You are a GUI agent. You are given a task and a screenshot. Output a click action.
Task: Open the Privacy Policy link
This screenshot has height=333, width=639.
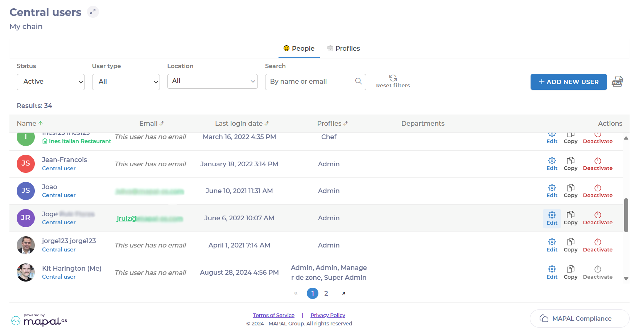pyautogui.click(x=328, y=315)
